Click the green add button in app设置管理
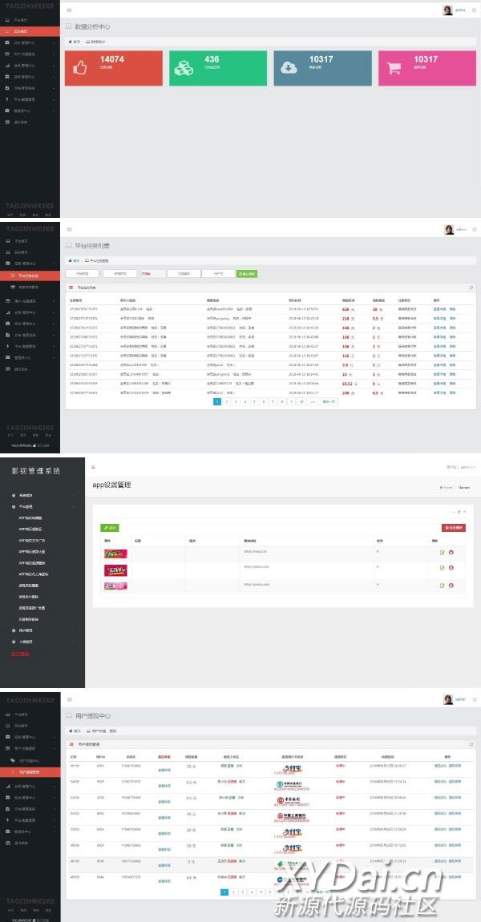 110,528
